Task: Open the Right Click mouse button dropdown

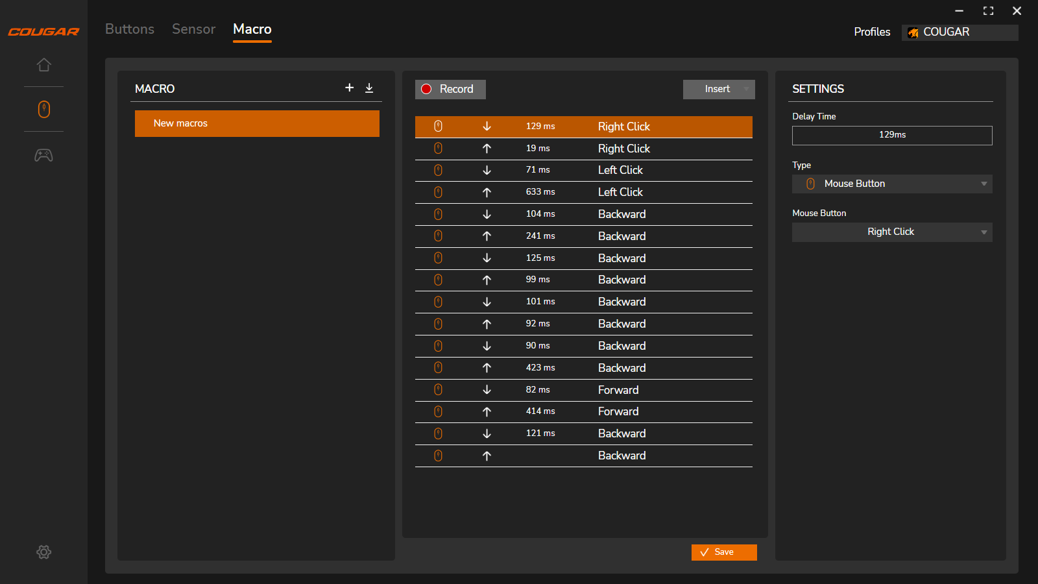Action: 892,232
